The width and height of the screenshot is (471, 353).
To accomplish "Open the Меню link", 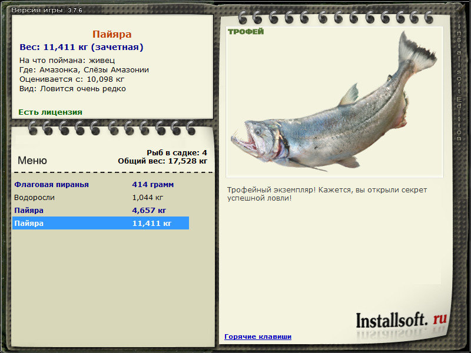I will coord(32,160).
